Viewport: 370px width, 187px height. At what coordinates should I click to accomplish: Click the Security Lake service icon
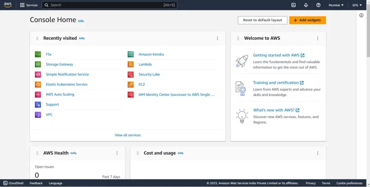131,74
